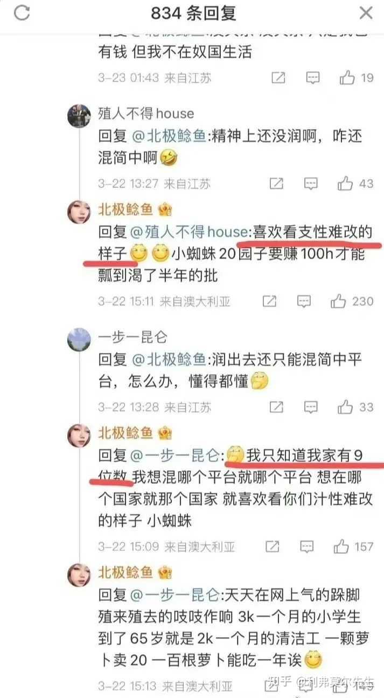
Task: Open the 殖人不得house username link
Action: (146, 113)
